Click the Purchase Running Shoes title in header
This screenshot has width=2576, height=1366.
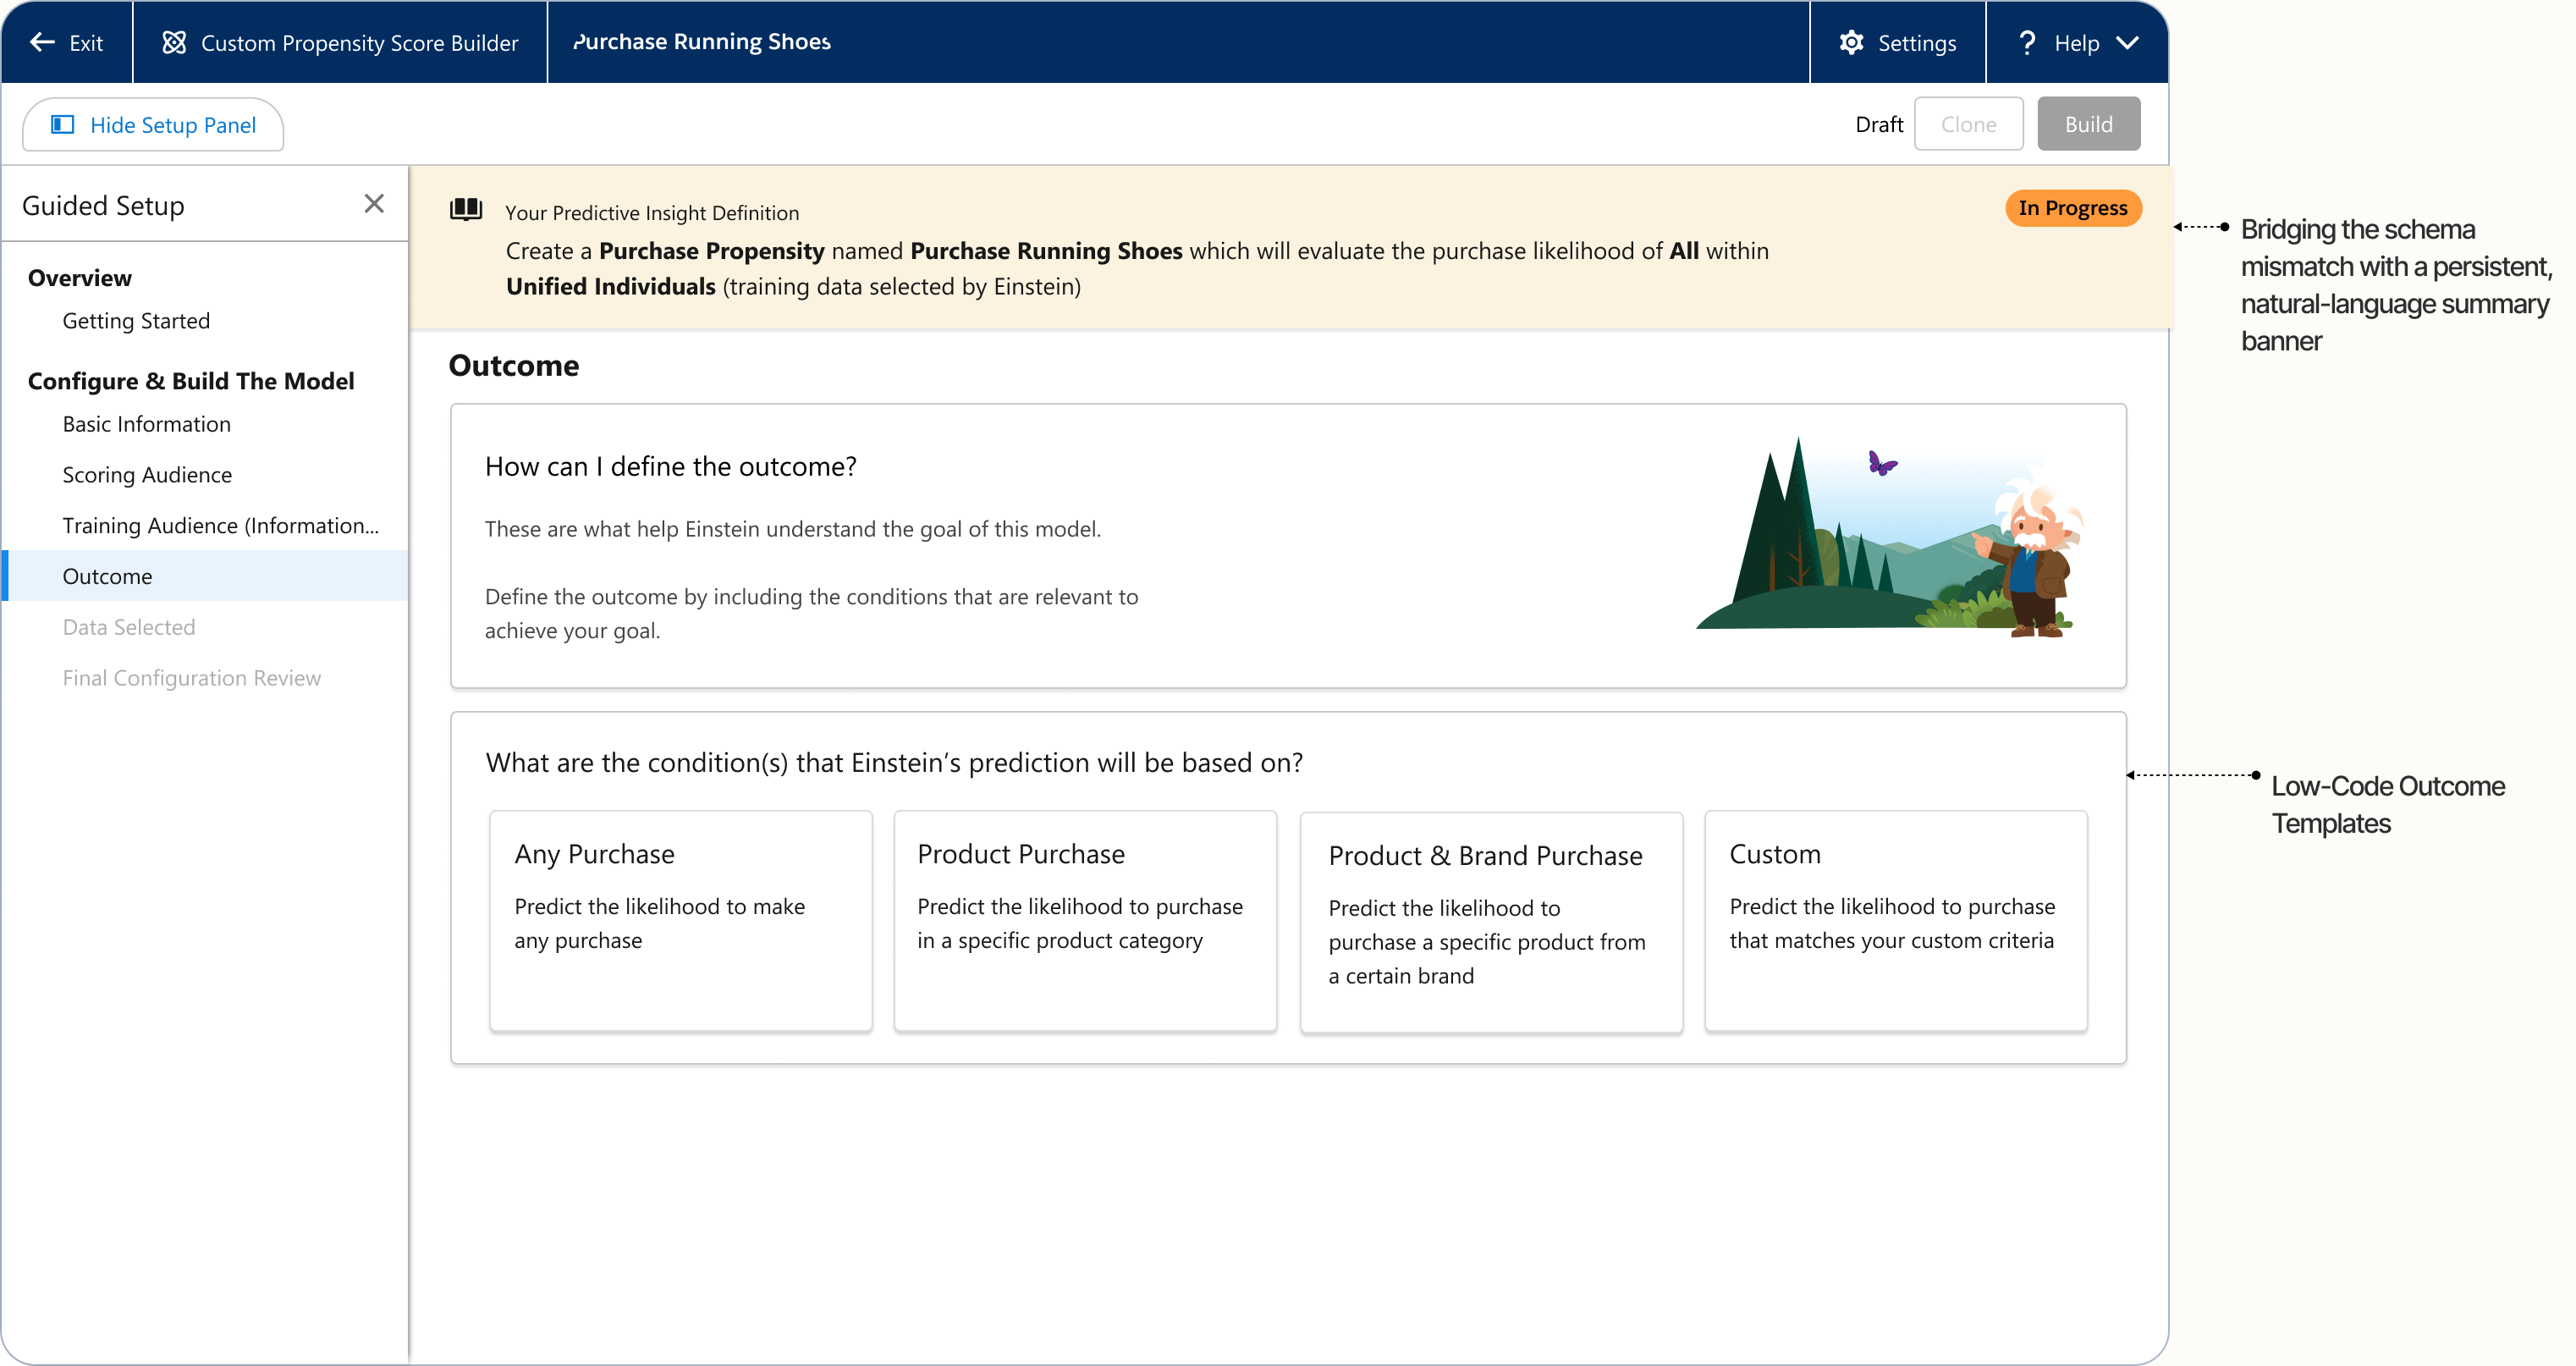coord(702,42)
